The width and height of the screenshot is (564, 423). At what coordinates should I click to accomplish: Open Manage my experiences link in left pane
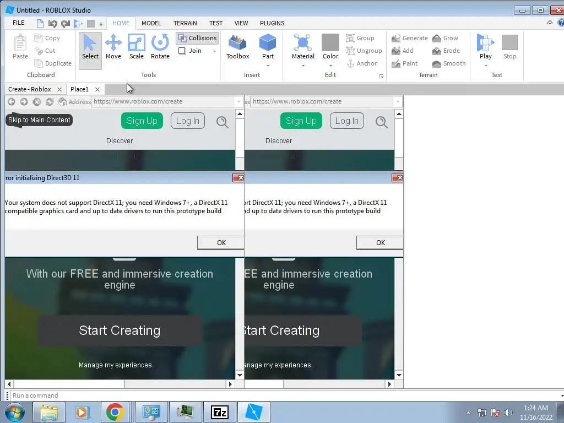tap(115, 365)
